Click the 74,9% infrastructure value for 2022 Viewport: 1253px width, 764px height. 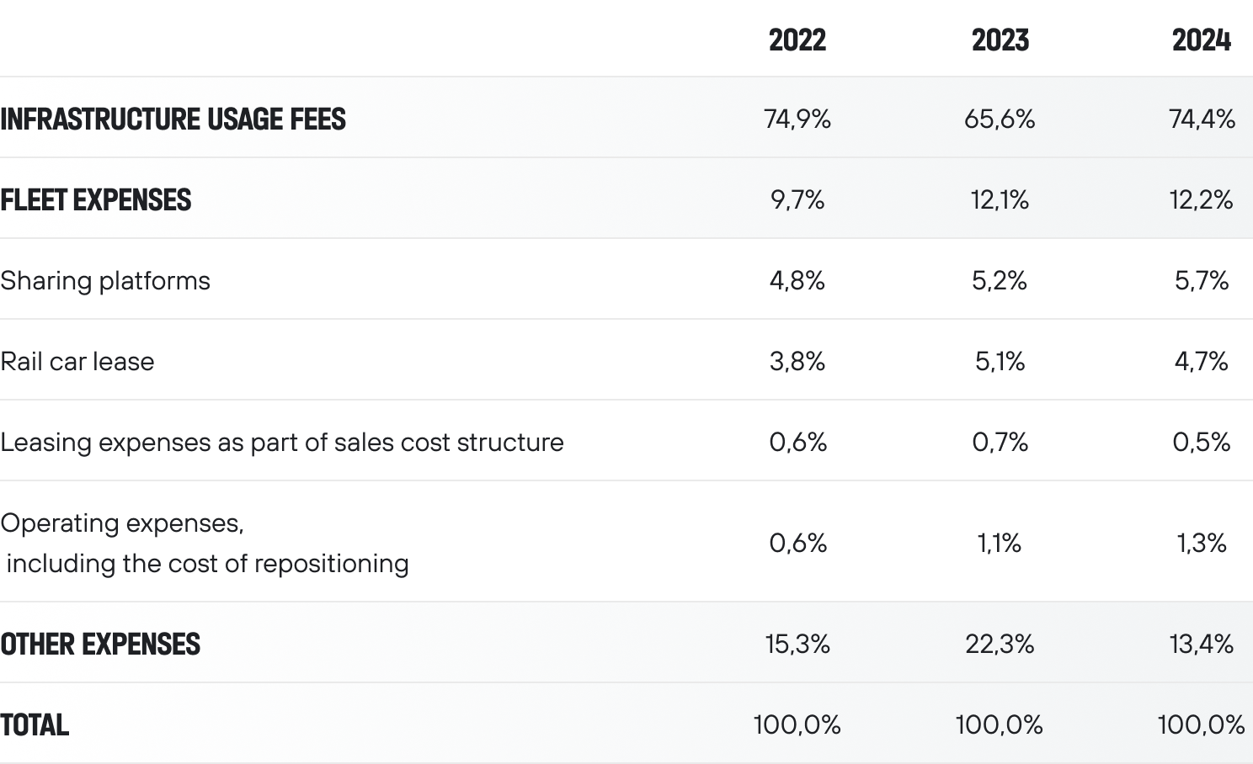[797, 119]
